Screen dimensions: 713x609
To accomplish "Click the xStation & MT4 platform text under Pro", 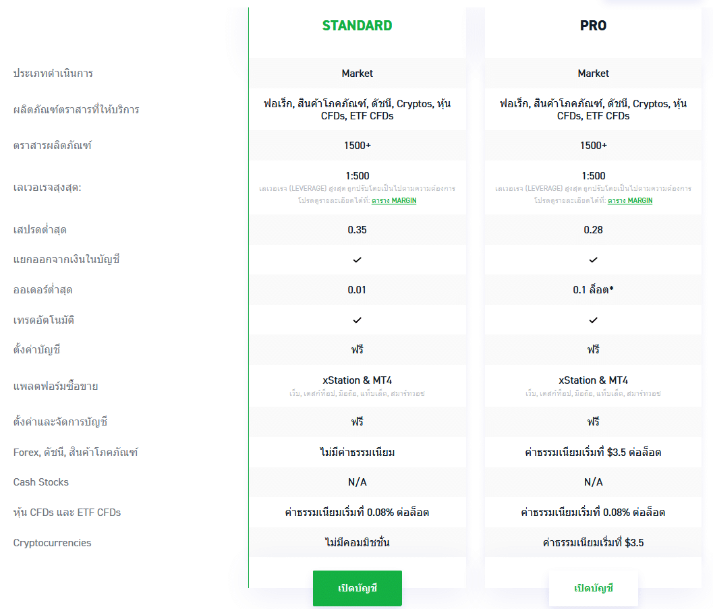I will 593,380.
